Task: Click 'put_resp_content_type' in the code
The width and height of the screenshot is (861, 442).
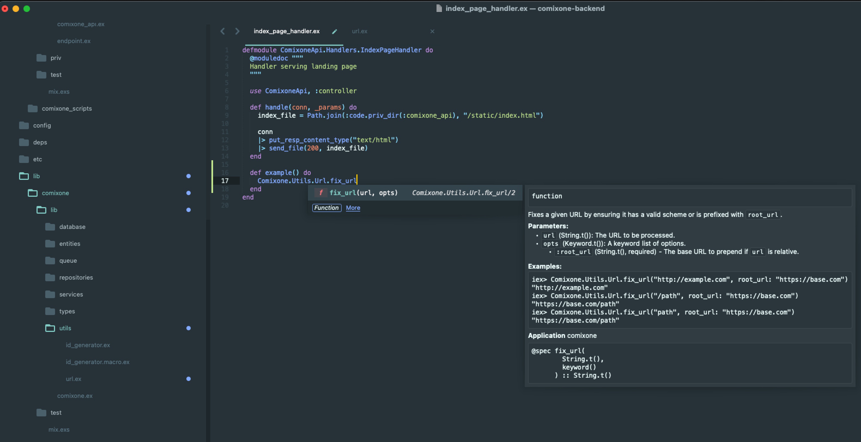Action: [309, 140]
